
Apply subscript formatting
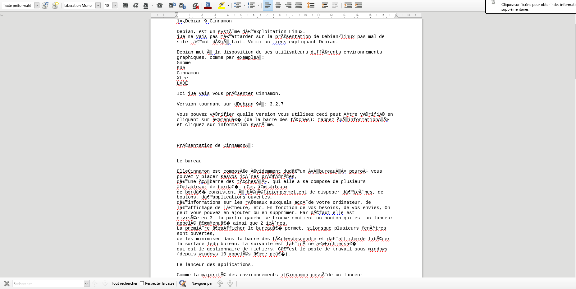(x=183, y=5)
